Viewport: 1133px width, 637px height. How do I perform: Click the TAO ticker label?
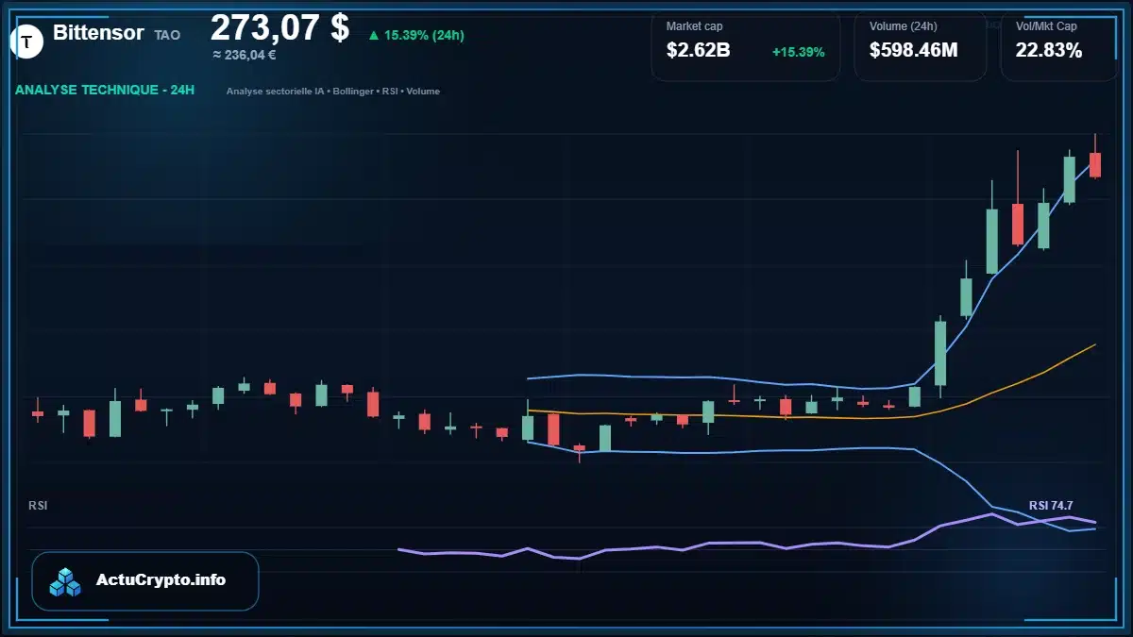tap(167, 35)
